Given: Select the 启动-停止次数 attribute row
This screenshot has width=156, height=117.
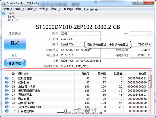Looking at the screenshot, I should pyautogui.click(x=76, y=87).
